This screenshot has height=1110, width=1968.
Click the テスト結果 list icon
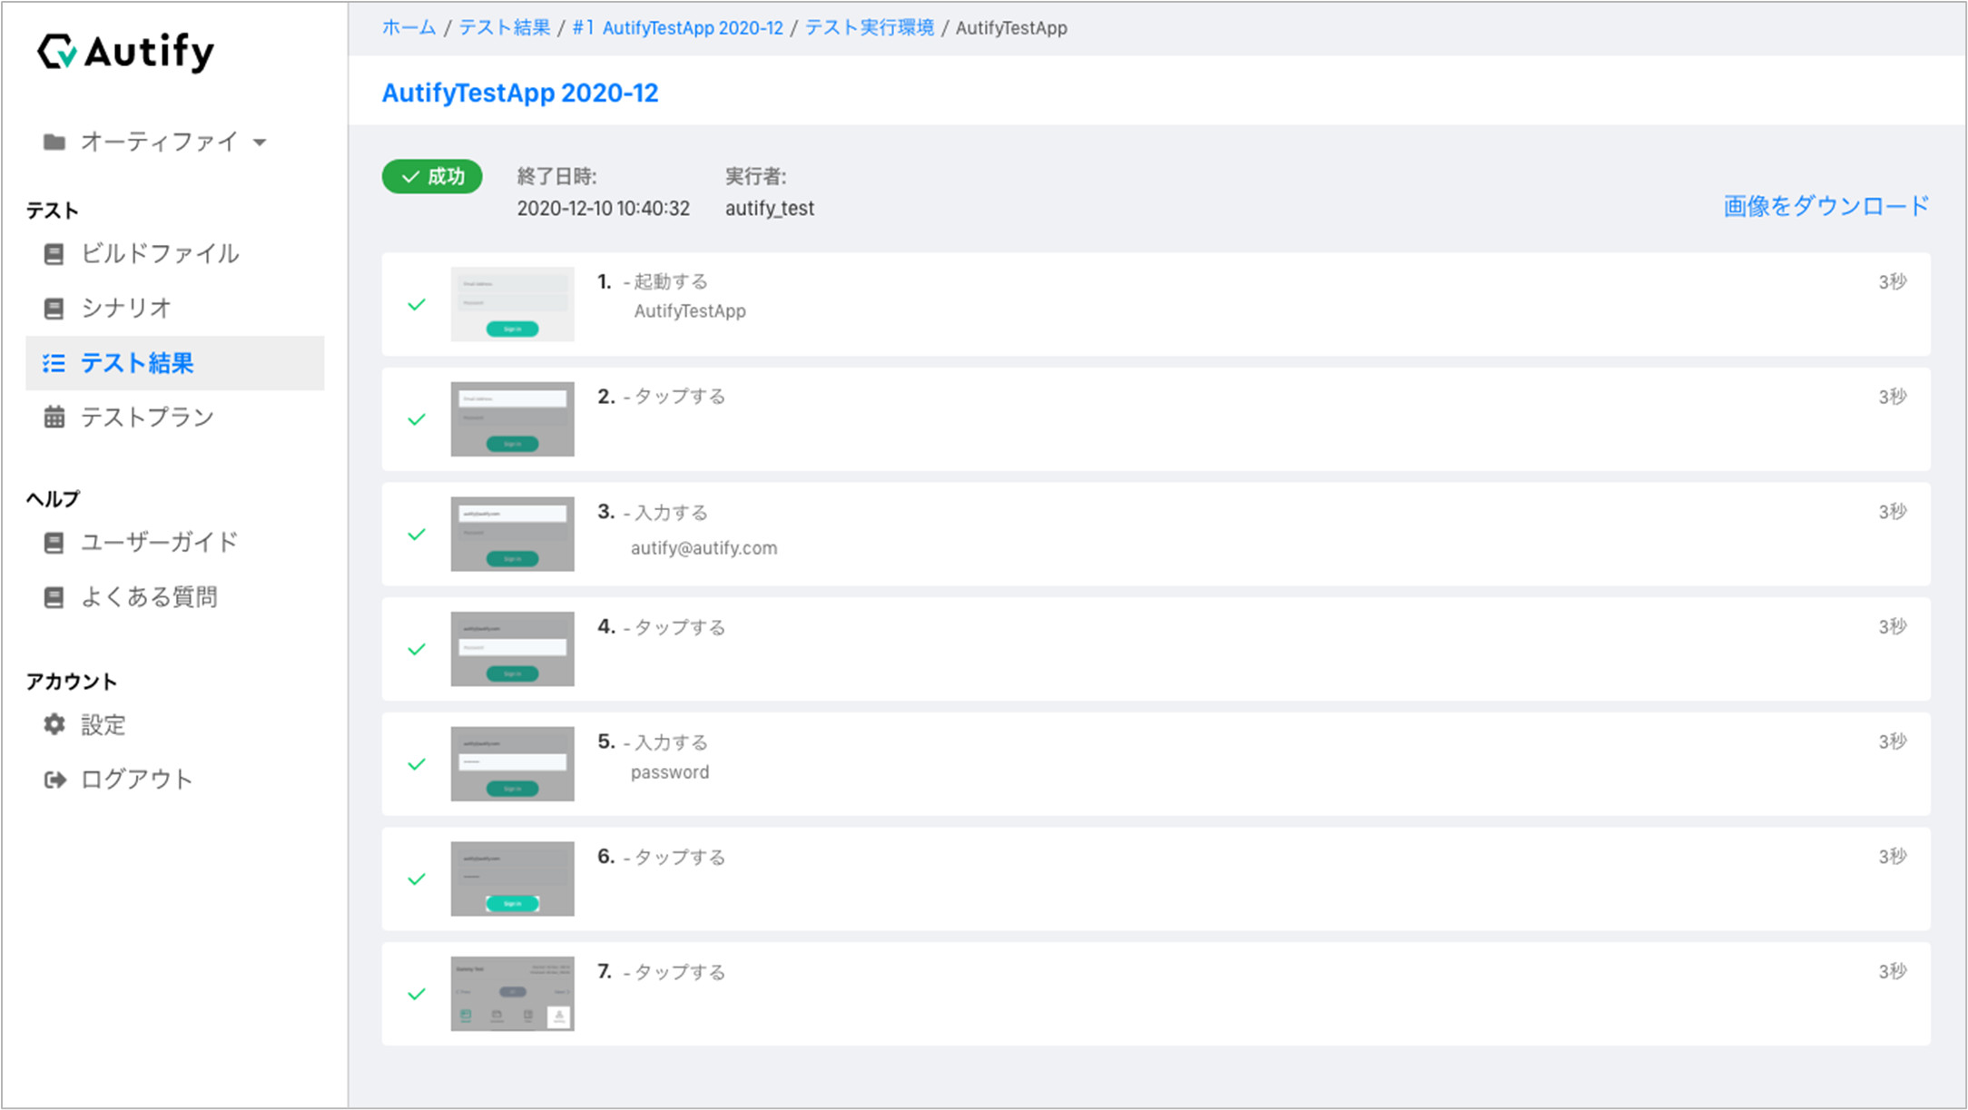(x=54, y=363)
